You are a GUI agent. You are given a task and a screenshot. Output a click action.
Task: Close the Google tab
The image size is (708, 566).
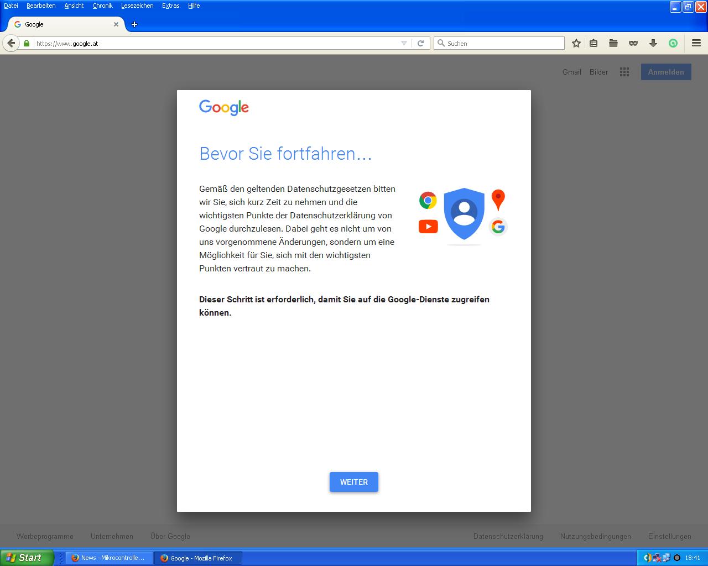[x=116, y=24]
